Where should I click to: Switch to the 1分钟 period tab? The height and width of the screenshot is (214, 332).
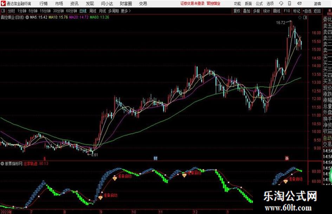22,11
